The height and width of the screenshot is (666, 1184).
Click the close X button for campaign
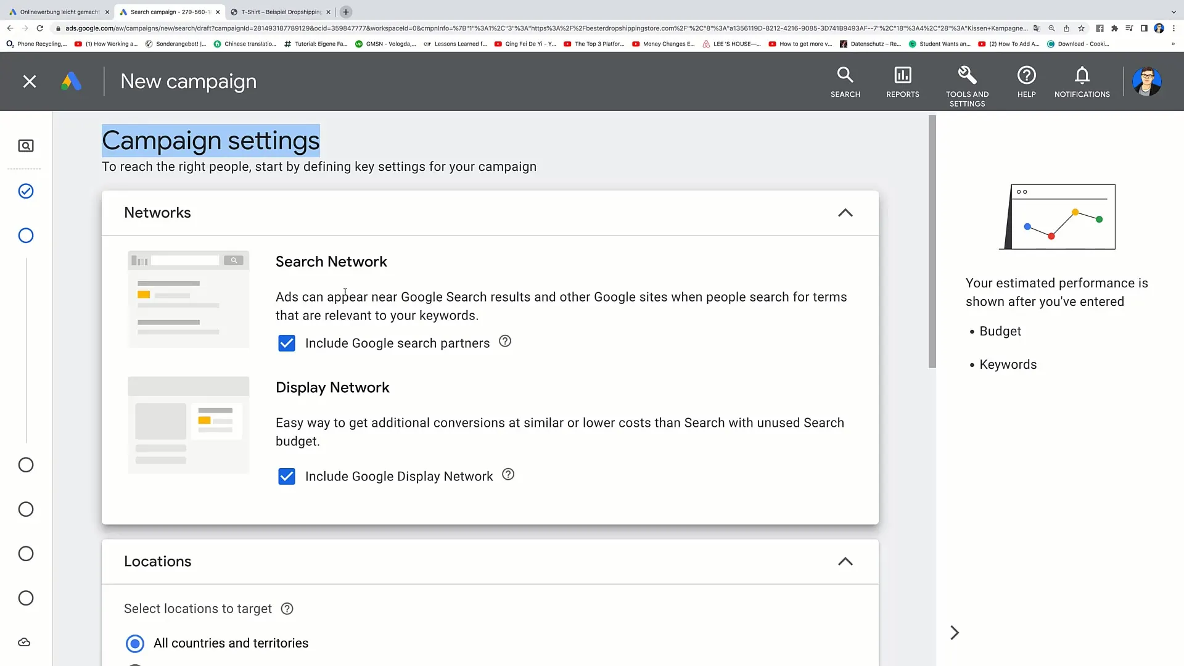click(30, 81)
